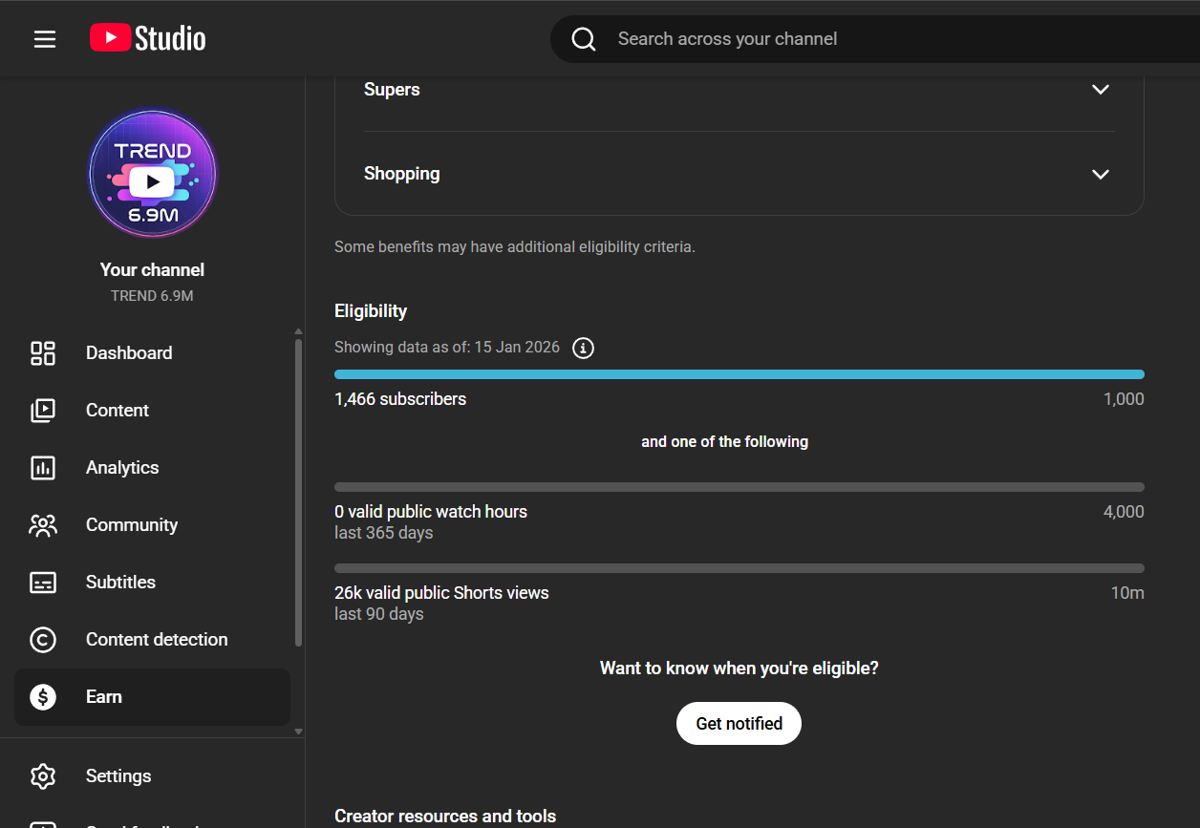Click the Analytics chart icon
Viewport: 1200px width, 828px height.
point(43,468)
